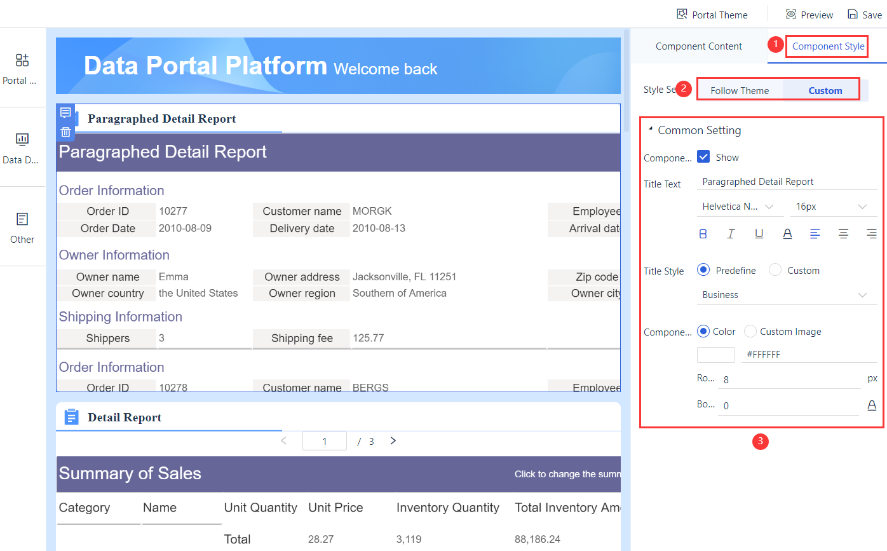
Task: Collapse the Common Setting section
Action: pyautogui.click(x=650, y=130)
